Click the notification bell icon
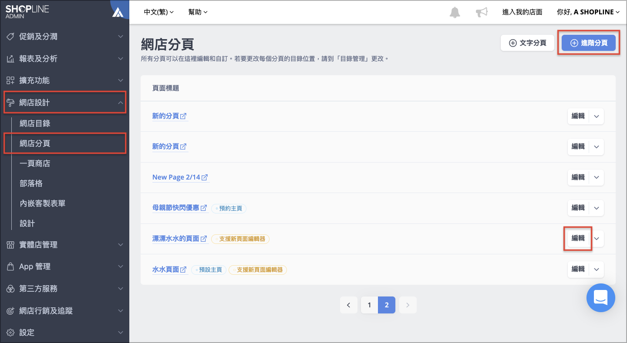The height and width of the screenshot is (343, 627). coord(455,12)
